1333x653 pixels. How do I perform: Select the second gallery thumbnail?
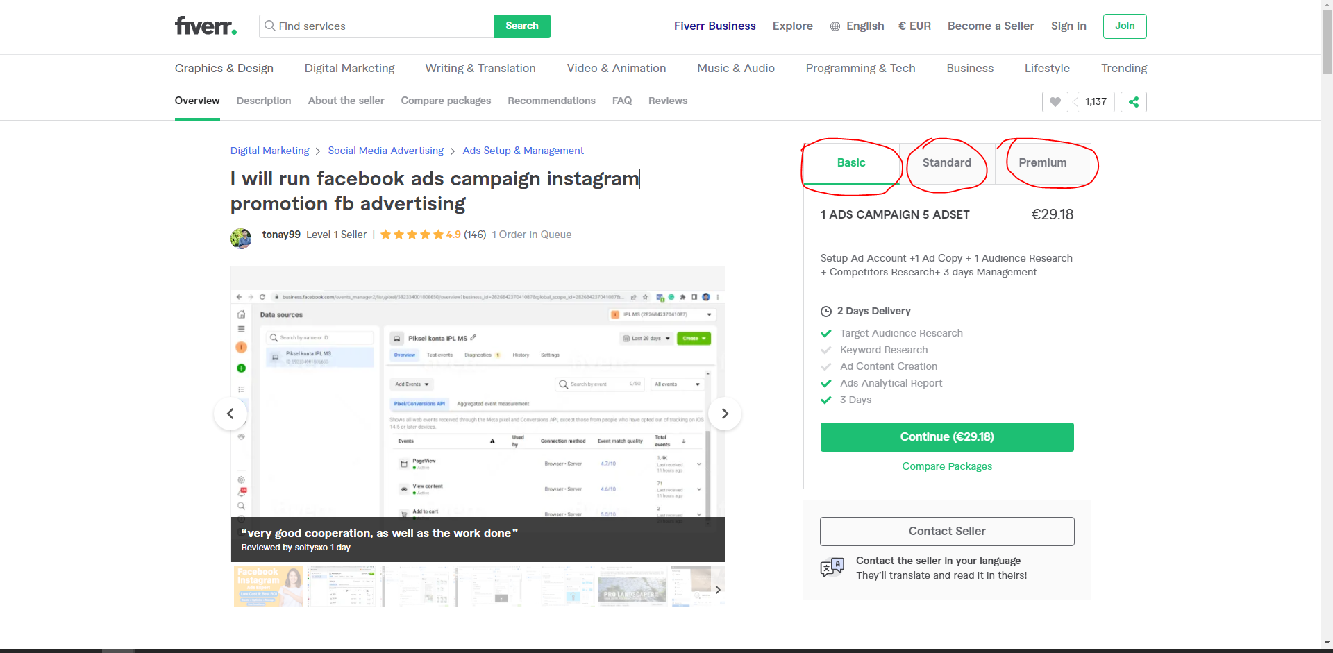[342, 586]
